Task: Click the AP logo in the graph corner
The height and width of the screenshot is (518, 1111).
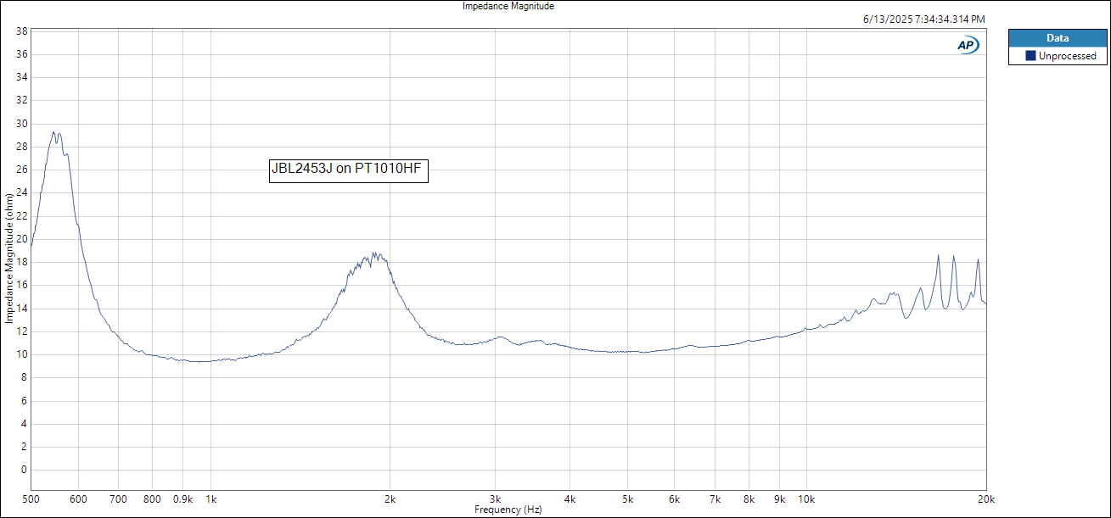Action: [968, 46]
